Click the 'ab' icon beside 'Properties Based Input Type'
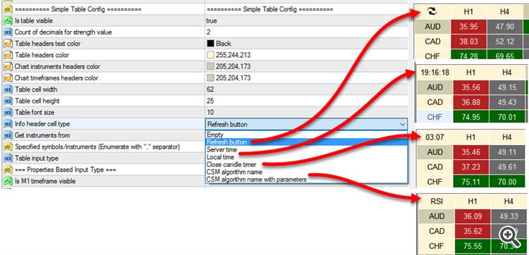This screenshot has width=529, height=255. (8, 170)
